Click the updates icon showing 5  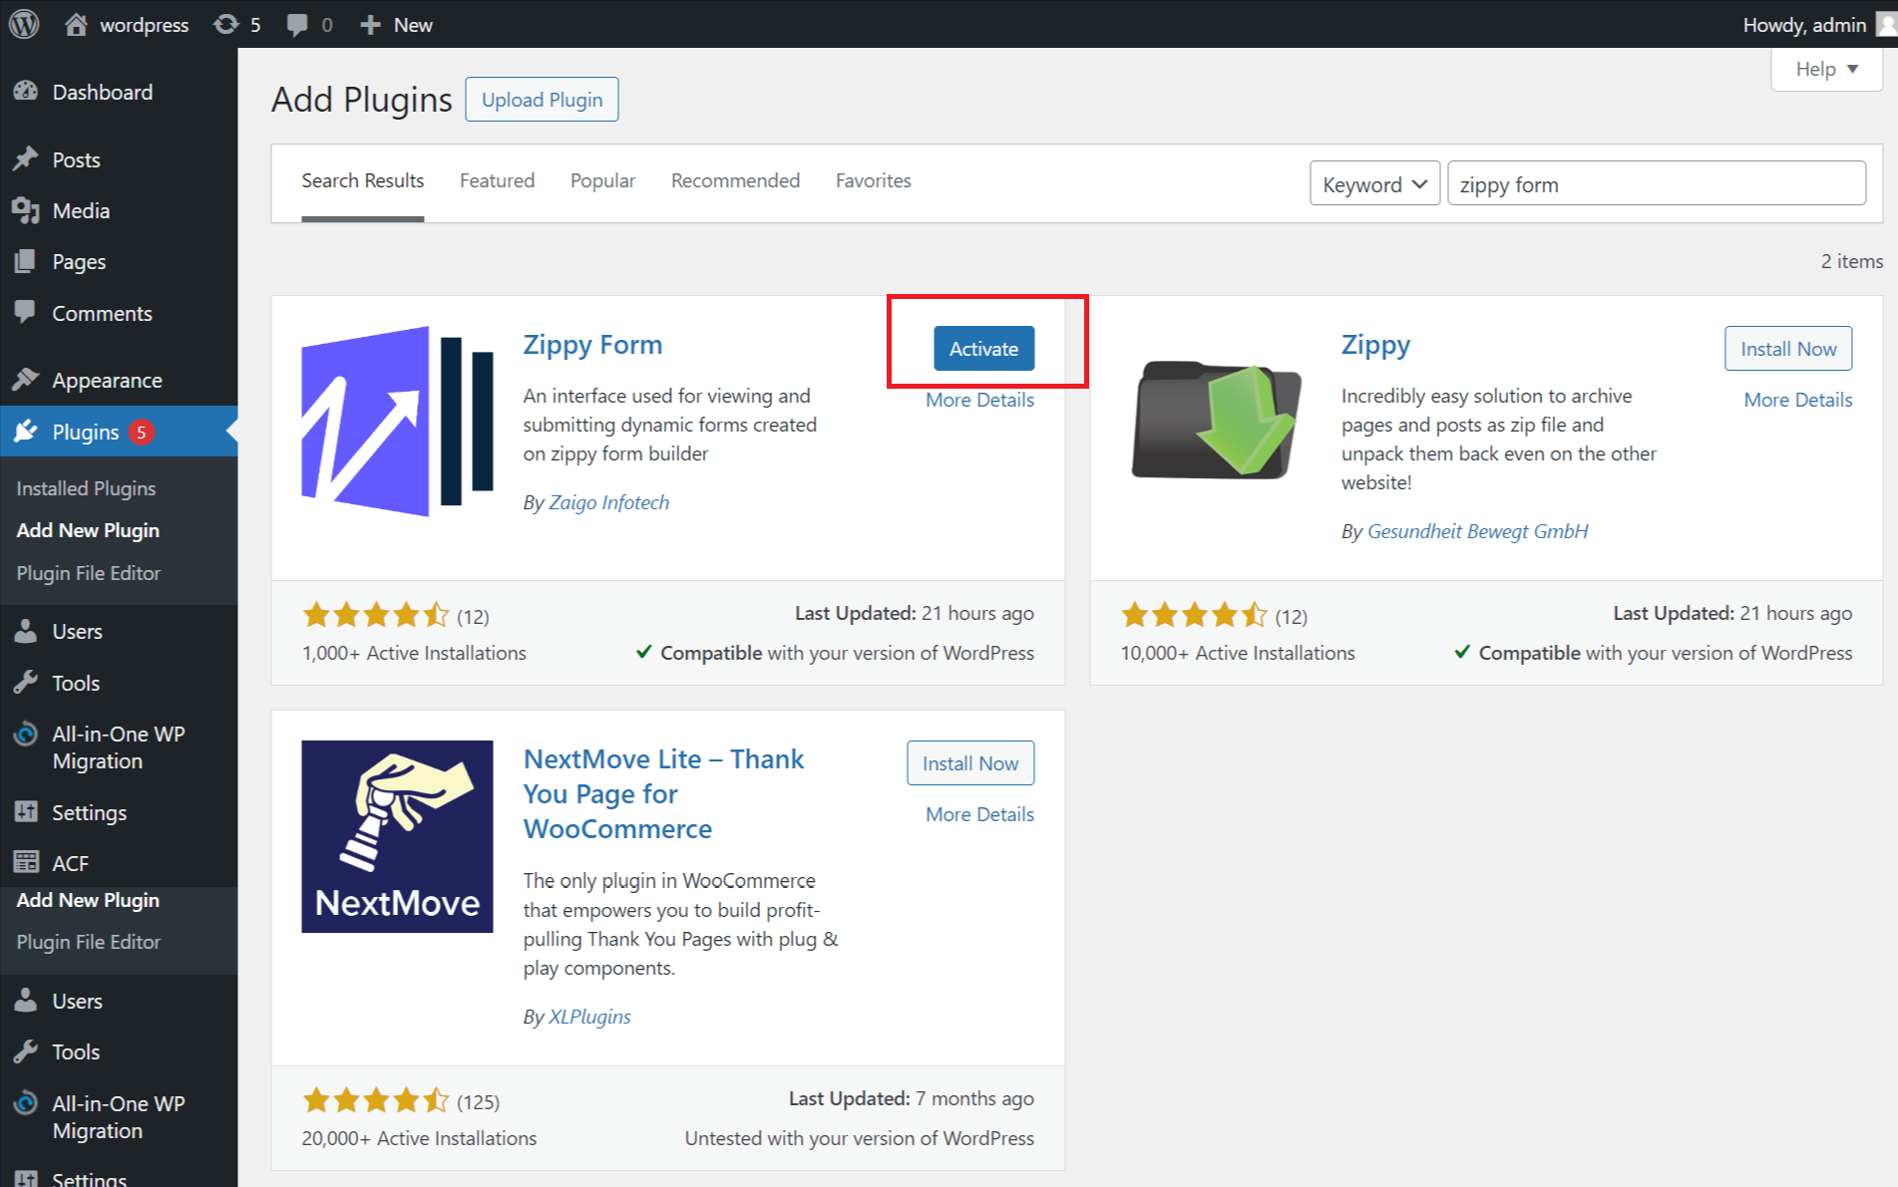[227, 24]
